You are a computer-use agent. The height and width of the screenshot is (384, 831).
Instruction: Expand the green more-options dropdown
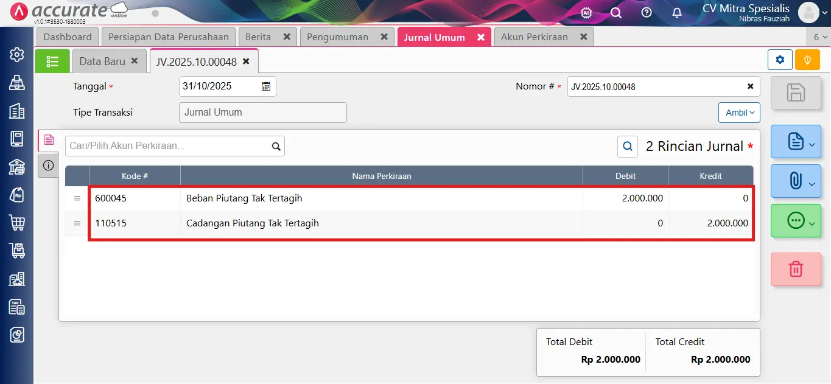pos(796,220)
